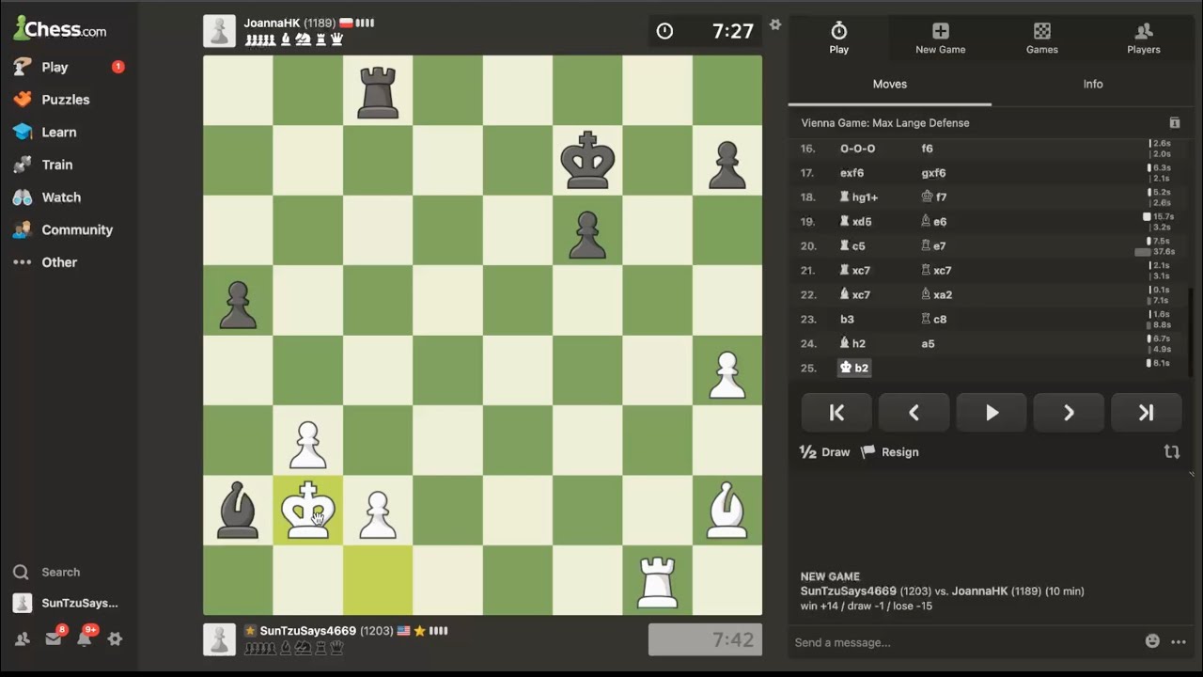Image resolution: width=1203 pixels, height=677 pixels.
Task: Open the notifications bell icon
Action: (x=84, y=638)
